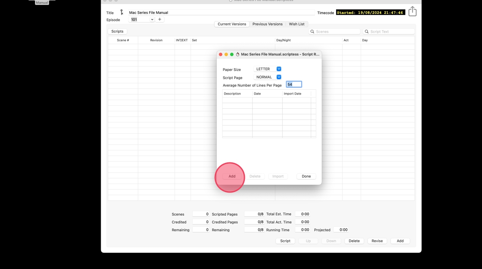Viewport: 482px width, 269px height.
Task: Click the Down button at the bottom
Action: tap(331, 241)
